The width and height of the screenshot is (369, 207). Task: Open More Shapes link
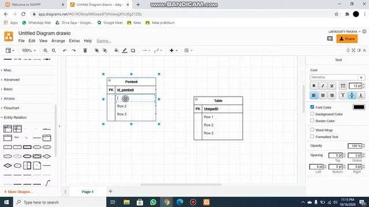[18, 191]
